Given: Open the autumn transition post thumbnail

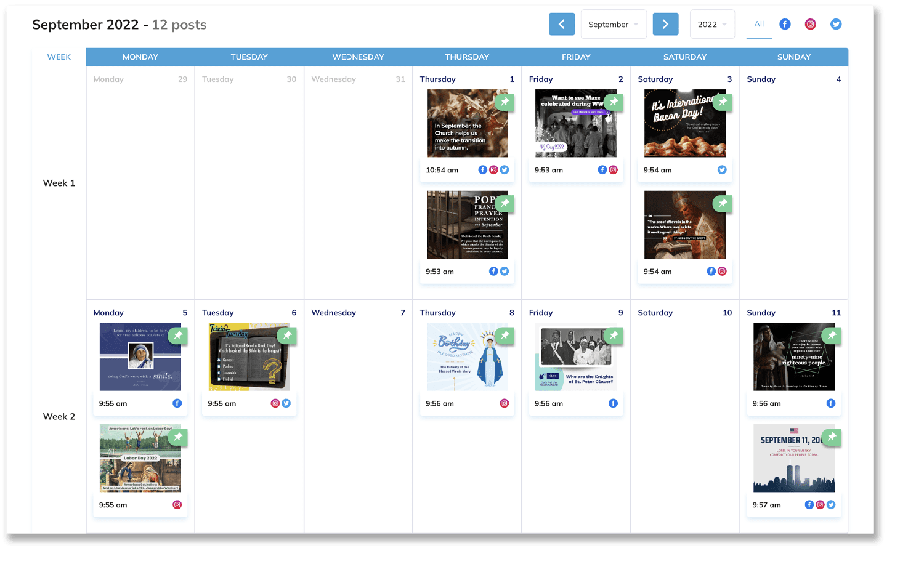Looking at the screenshot, I should pyautogui.click(x=466, y=124).
